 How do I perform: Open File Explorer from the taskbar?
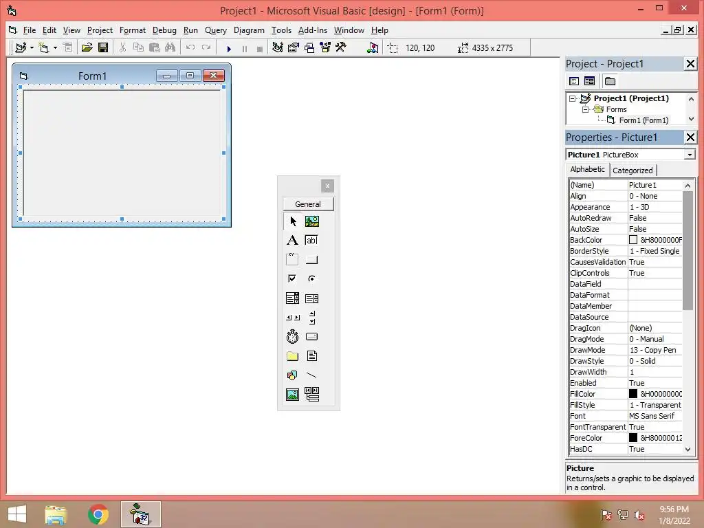56,514
